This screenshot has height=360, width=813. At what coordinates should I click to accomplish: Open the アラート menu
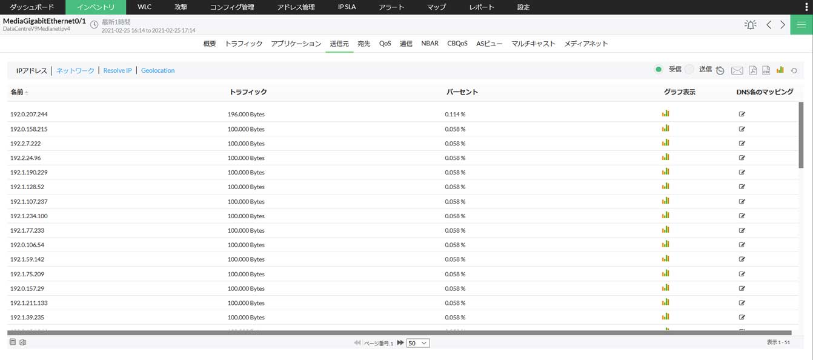[x=392, y=7]
